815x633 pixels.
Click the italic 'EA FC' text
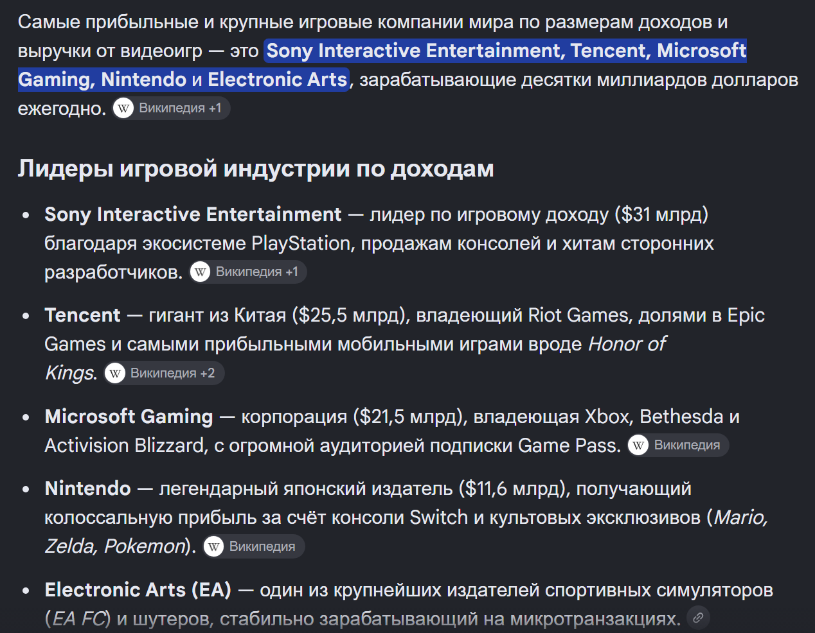pyautogui.click(x=78, y=619)
